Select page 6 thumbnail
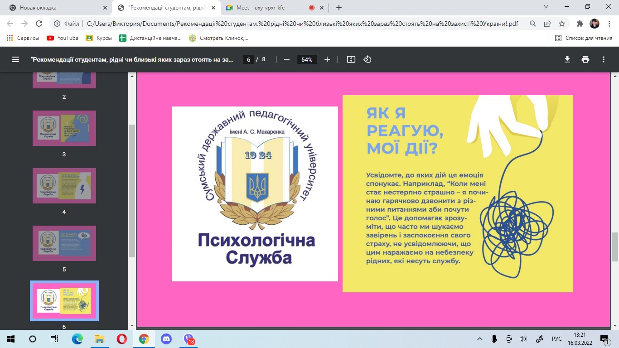The width and height of the screenshot is (619, 348). click(64, 301)
